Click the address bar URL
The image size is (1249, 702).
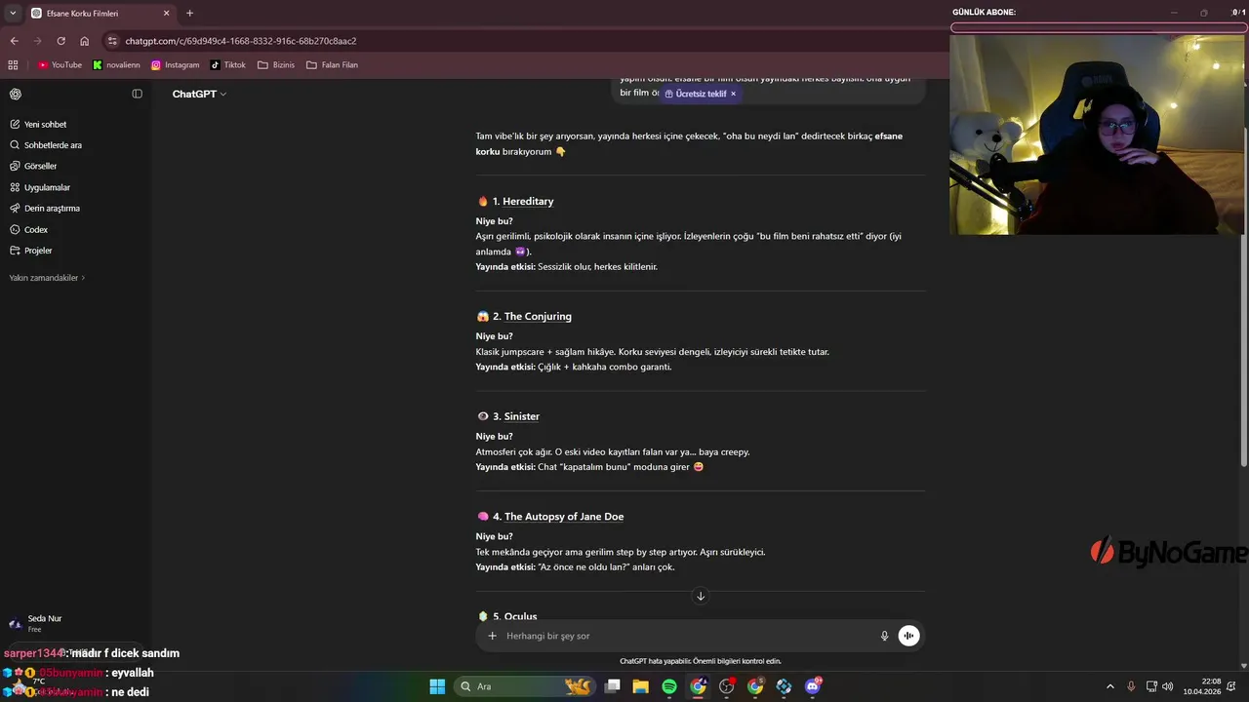pos(241,41)
